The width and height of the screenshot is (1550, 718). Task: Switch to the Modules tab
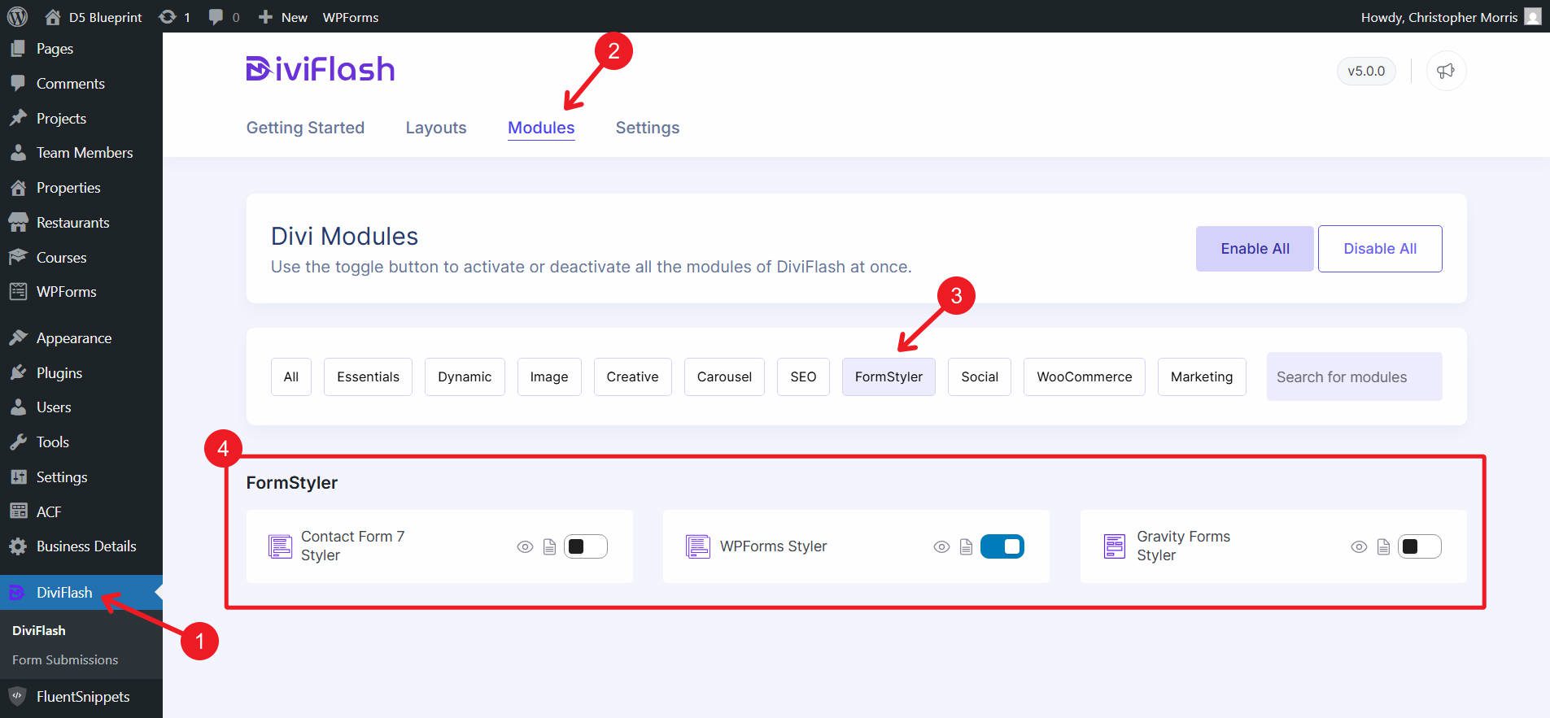pyautogui.click(x=541, y=128)
